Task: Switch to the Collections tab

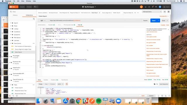Action: [29, 15]
